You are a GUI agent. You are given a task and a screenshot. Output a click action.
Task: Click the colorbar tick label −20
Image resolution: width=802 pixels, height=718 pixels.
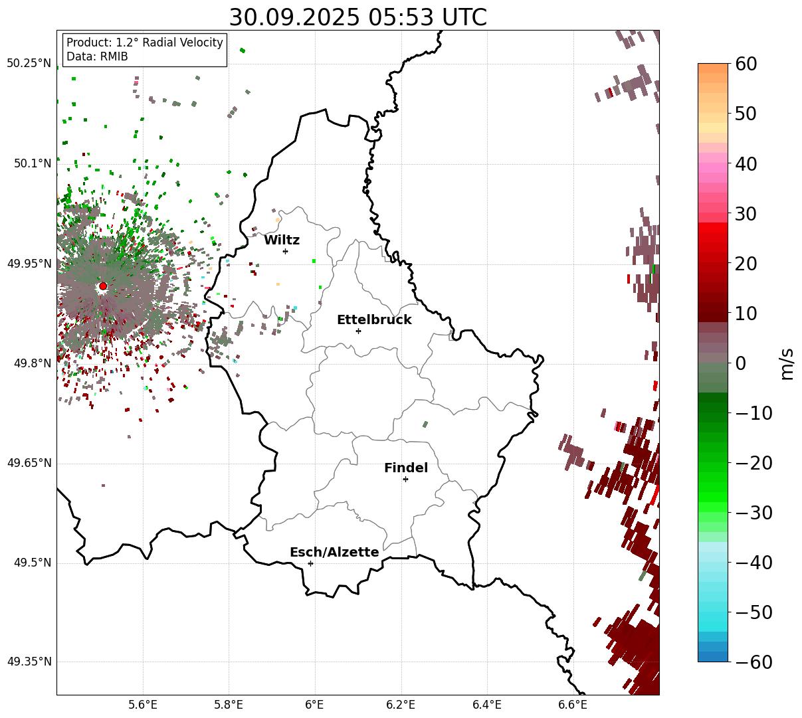pos(753,463)
